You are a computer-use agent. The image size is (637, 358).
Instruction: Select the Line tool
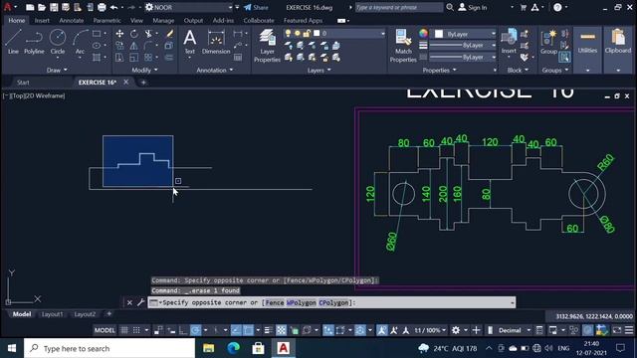(x=13, y=42)
